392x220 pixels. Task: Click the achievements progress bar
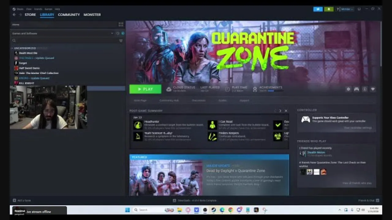[275, 91]
